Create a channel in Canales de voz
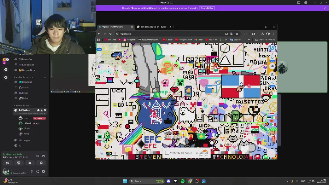This screenshot has height=185, width=329. (x=45, y=105)
